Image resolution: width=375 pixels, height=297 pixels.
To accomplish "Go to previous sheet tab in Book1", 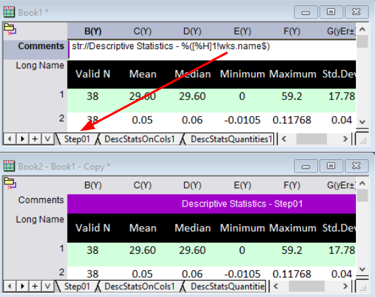I will point(10,139).
